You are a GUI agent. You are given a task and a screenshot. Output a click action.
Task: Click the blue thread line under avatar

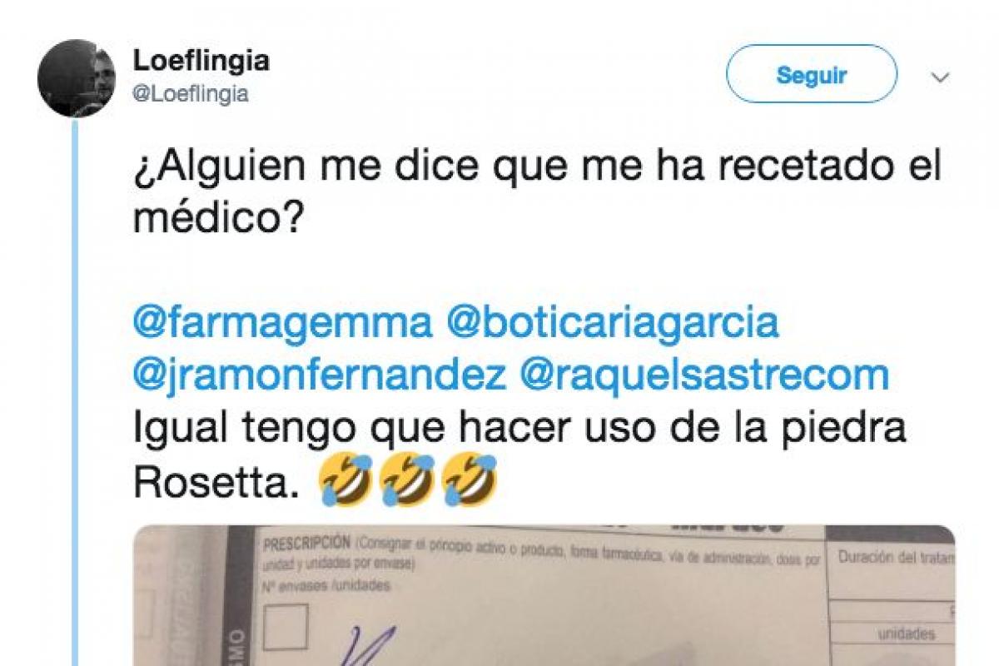pos(75,391)
